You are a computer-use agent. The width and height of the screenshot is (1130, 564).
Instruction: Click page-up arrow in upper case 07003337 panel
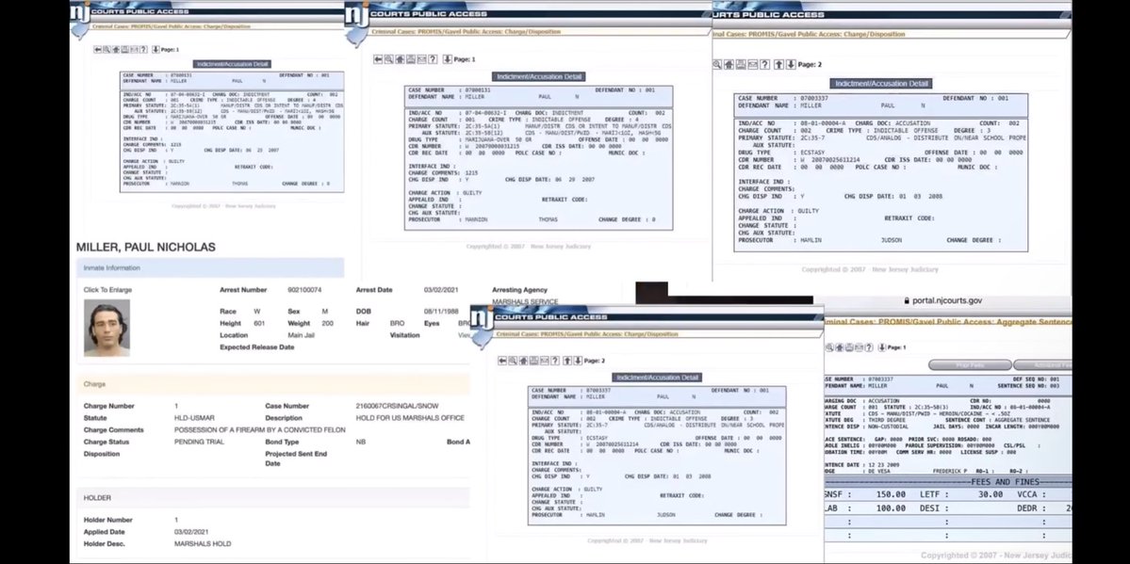778,64
